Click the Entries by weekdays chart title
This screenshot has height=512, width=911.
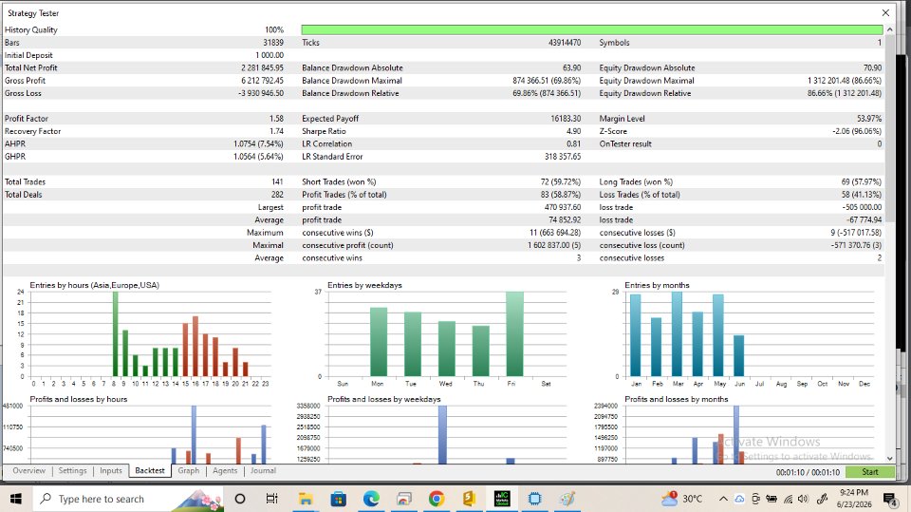click(x=364, y=285)
